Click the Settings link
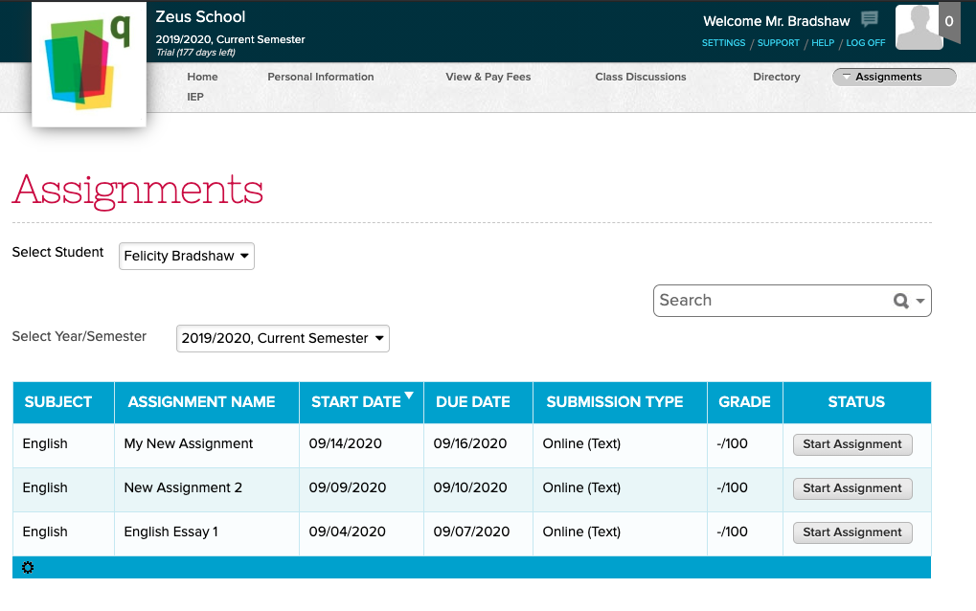Image resolution: width=976 pixels, height=611 pixels. [723, 43]
